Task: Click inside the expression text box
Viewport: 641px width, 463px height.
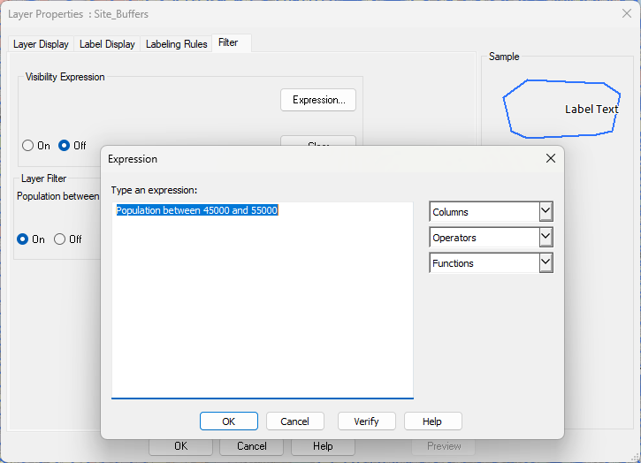Action: [x=262, y=309]
